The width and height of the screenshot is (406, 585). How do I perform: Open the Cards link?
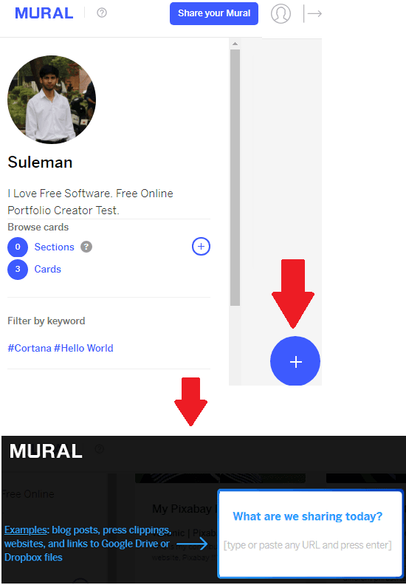48,269
